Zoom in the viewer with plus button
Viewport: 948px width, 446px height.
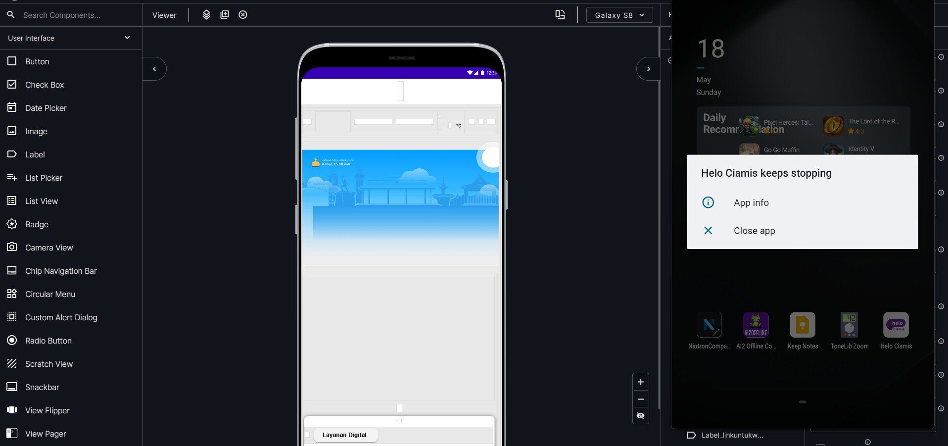[641, 382]
